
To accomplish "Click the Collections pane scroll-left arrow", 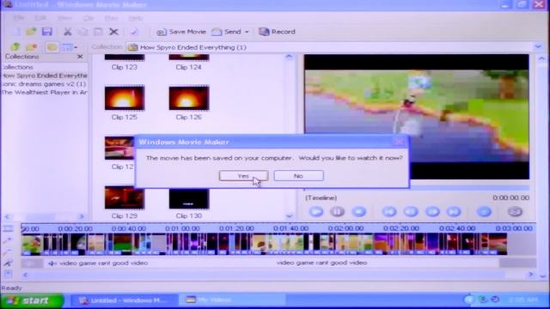I will click(7, 217).
